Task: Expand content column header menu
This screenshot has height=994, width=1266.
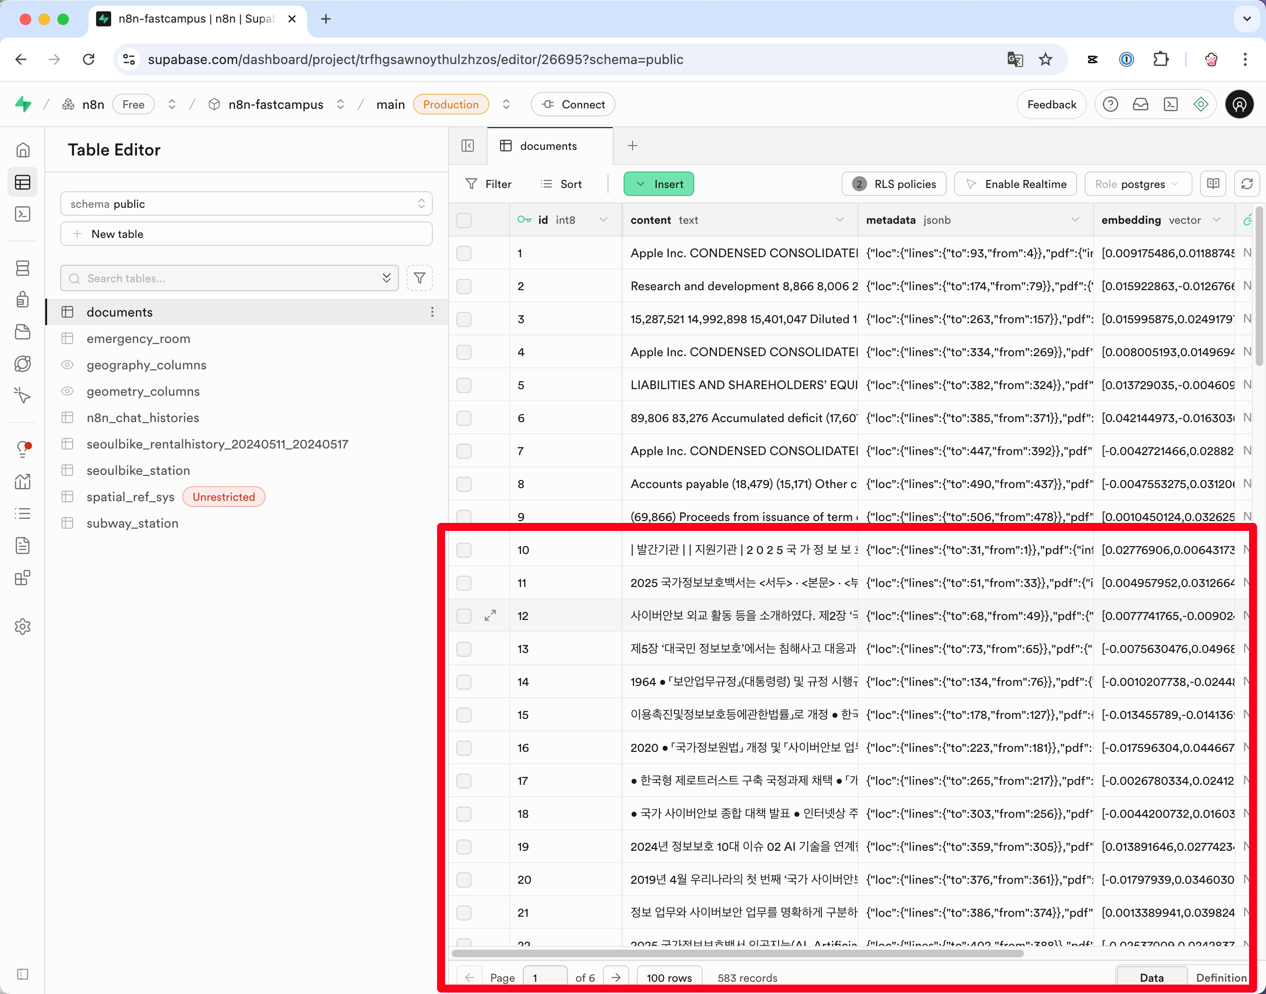Action: pos(840,220)
